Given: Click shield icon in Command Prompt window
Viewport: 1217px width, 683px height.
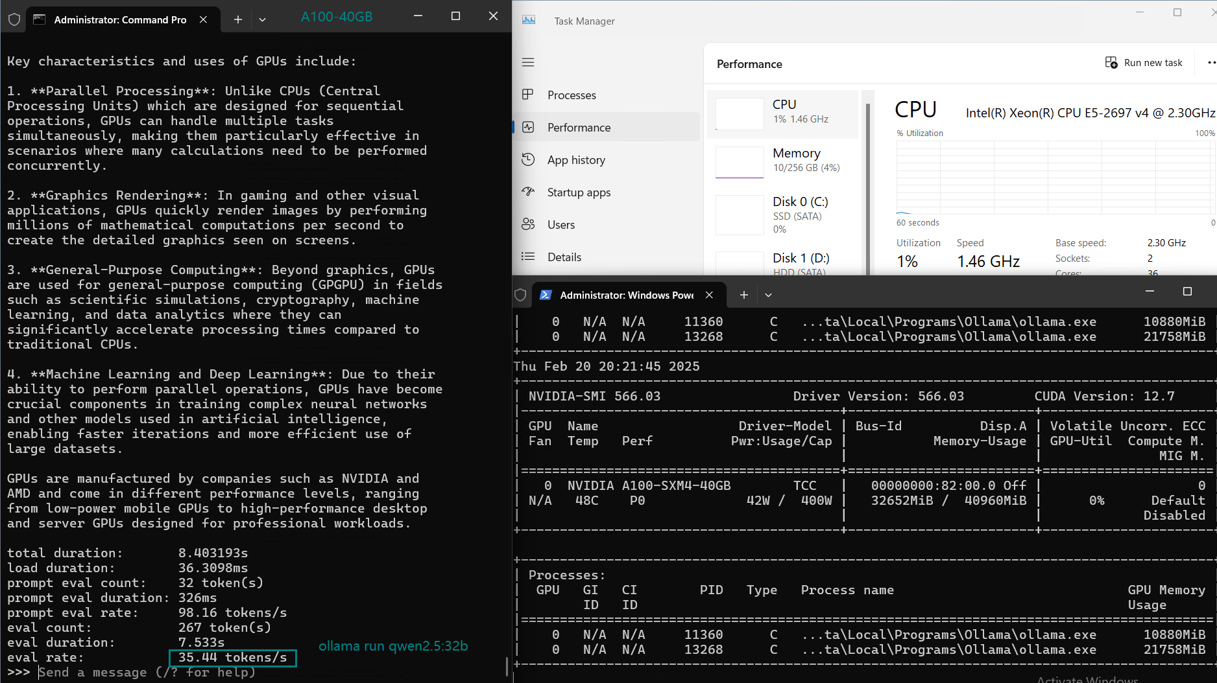Looking at the screenshot, I should [x=14, y=19].
